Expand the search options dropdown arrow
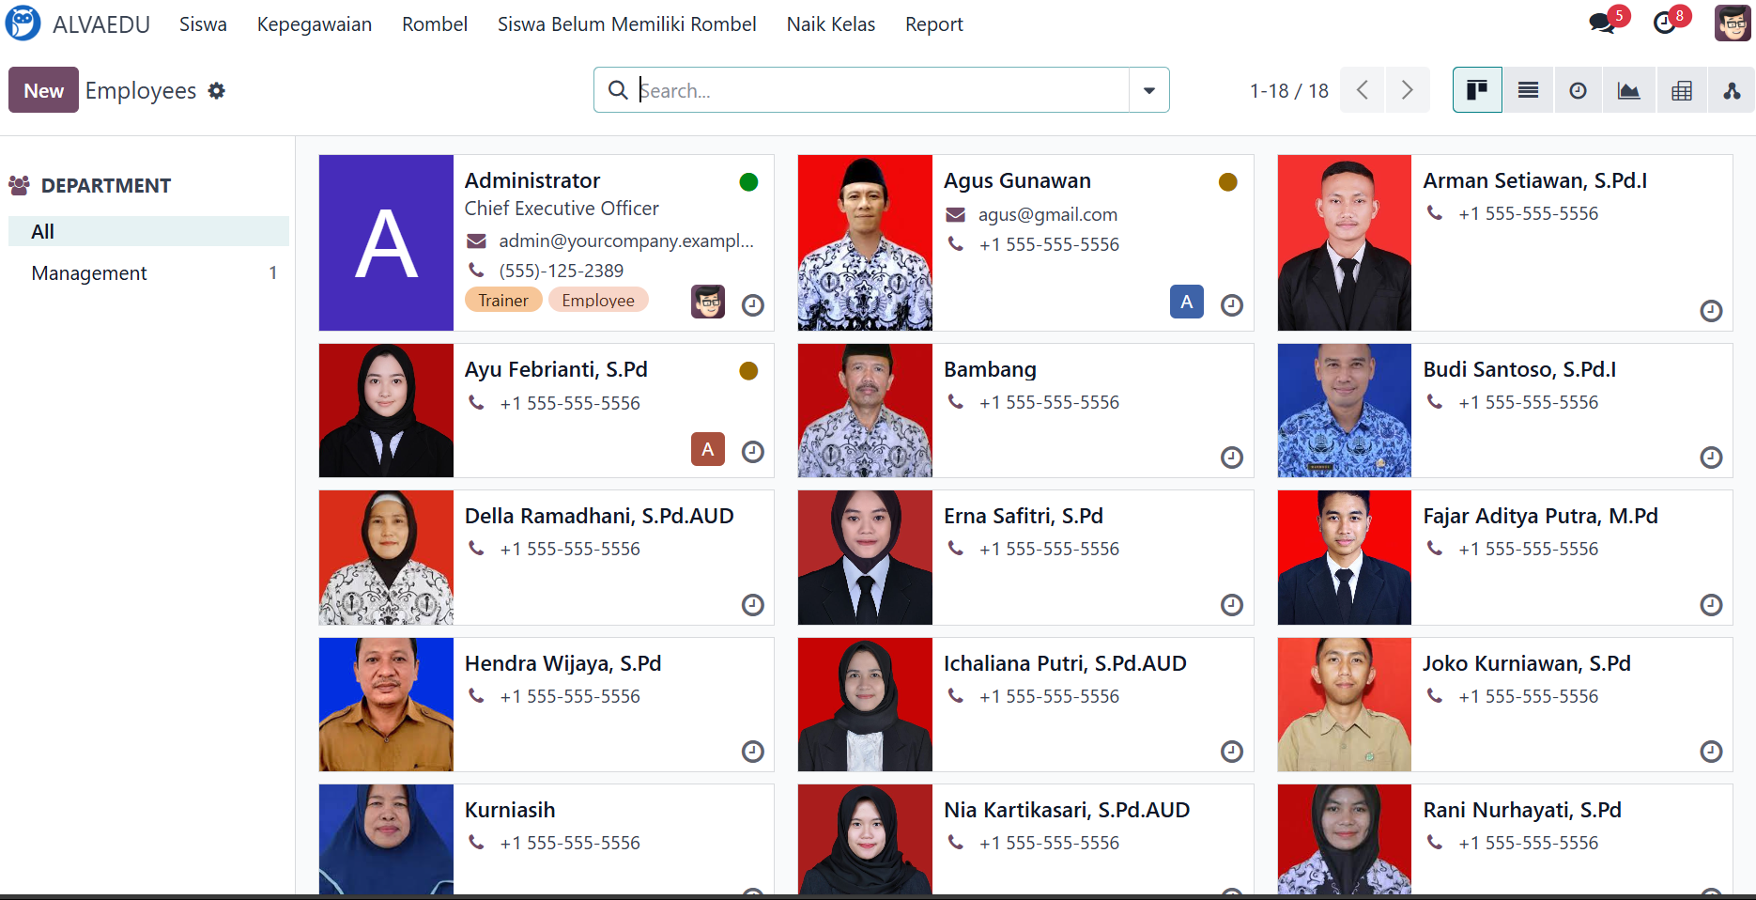The width and height of the screenshot is (1756, 900). [x=1149, y=90]
